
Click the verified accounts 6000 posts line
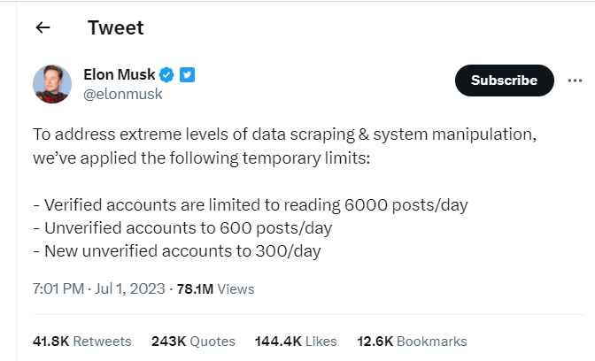(x=251, y=205)
